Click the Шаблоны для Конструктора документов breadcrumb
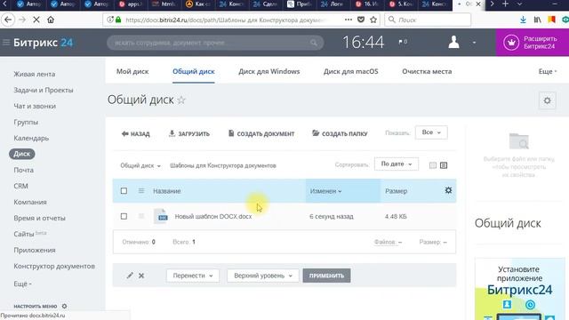The image size is (569, 320). tap(223, 165)
